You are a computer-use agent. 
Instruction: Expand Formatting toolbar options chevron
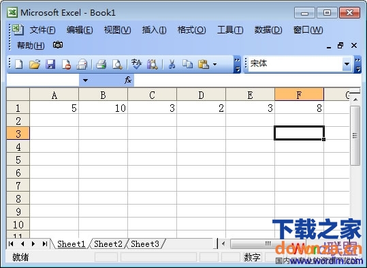(358, 65)
